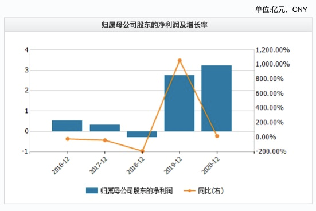Click the 2016-12 orange line marker
This screenshot has width=316, height=211.
pos(68,139)
